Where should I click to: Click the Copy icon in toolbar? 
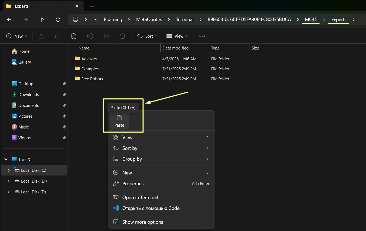point(58,36)
